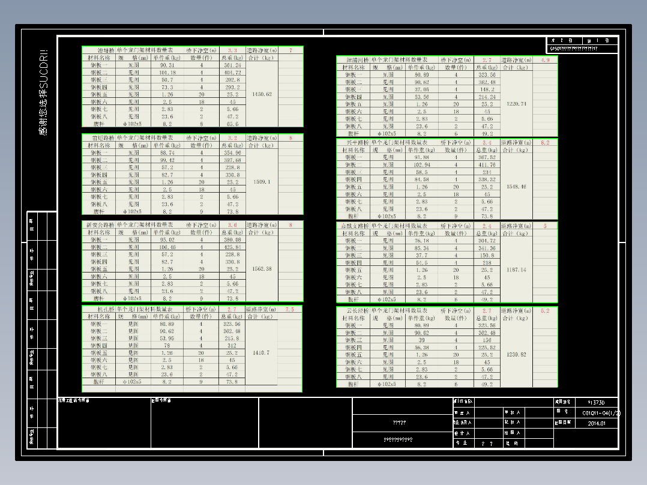
Task: Click the 102.94 unit weight cell
Action: click(422, 164)
